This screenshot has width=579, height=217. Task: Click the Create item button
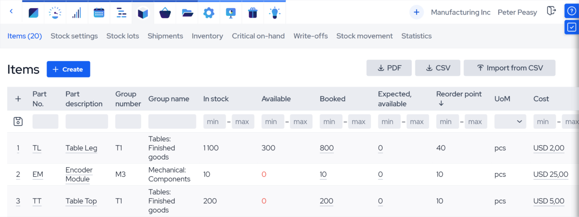click(x=68, y=69)
